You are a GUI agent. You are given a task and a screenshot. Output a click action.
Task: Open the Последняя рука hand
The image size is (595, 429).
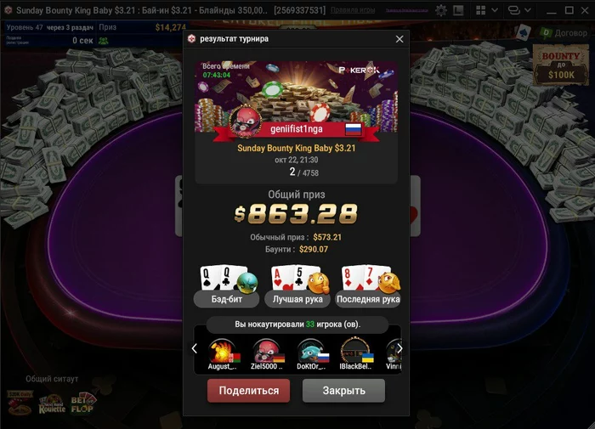[x=368, y=285]
